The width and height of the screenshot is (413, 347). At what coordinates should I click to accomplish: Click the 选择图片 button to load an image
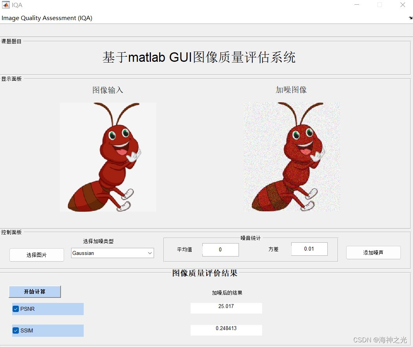[36, 255]
